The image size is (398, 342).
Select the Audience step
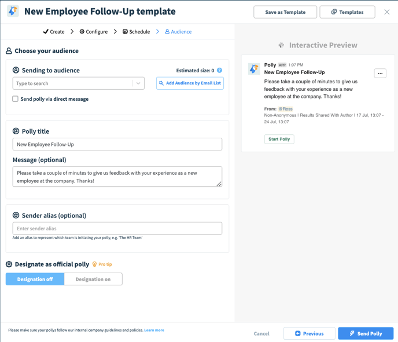coord(178,31)
